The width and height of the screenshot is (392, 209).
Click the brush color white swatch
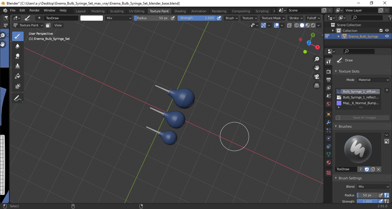click(x=92, y=18)
